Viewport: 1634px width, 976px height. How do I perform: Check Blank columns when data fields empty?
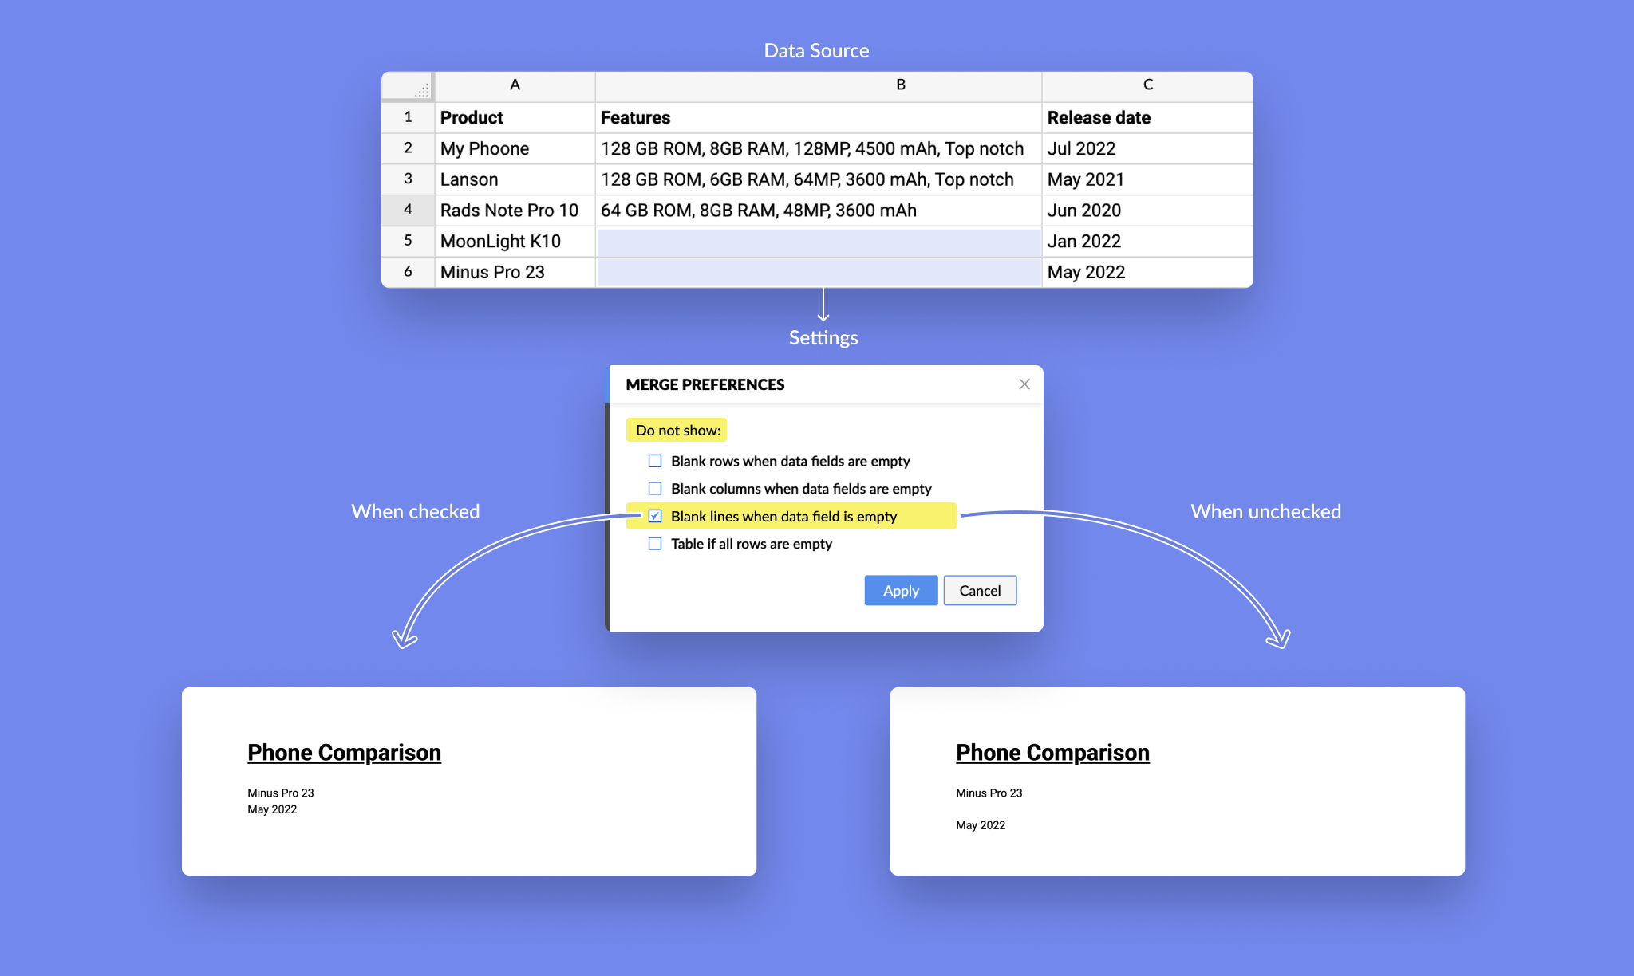click(655, 488)
